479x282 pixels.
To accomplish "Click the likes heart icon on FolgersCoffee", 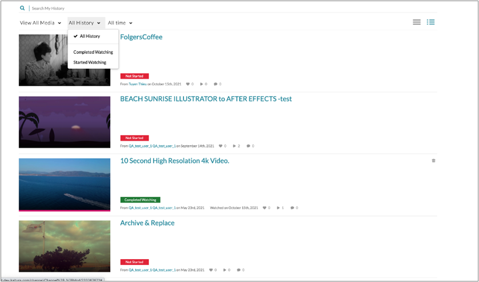I will 188,84.
